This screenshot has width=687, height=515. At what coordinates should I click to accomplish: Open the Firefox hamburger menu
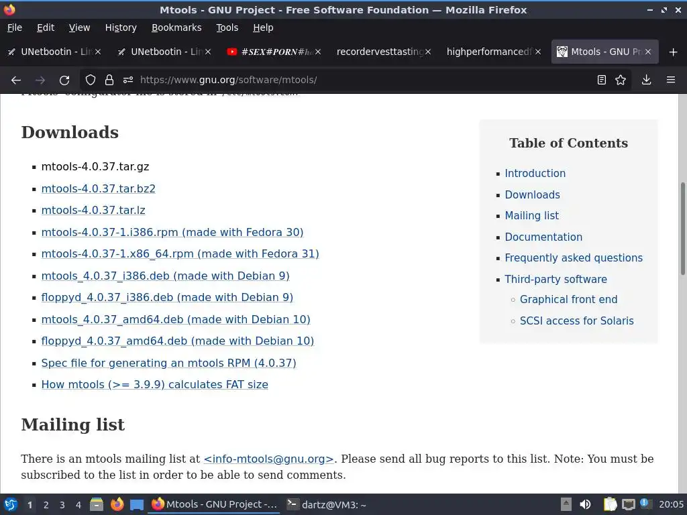[x=671, y=80]
